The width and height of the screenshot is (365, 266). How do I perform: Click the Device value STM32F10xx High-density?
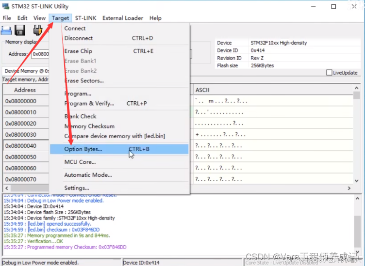click(x=279, y=43)
